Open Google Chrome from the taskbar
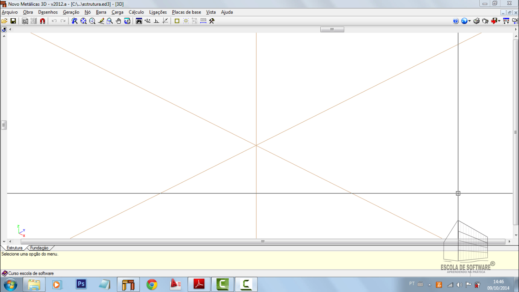 pos(152,285)
